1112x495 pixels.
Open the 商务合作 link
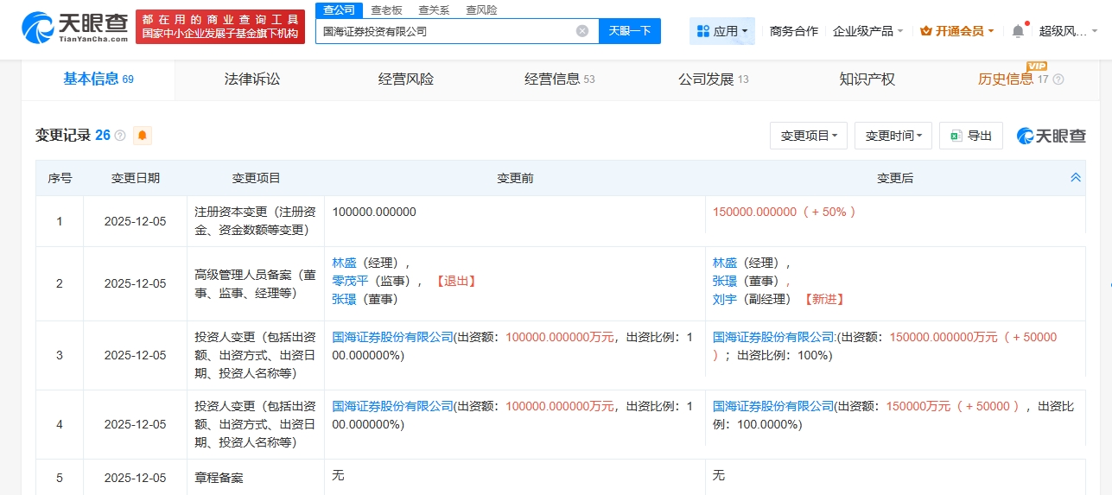(x=793, y=31)
